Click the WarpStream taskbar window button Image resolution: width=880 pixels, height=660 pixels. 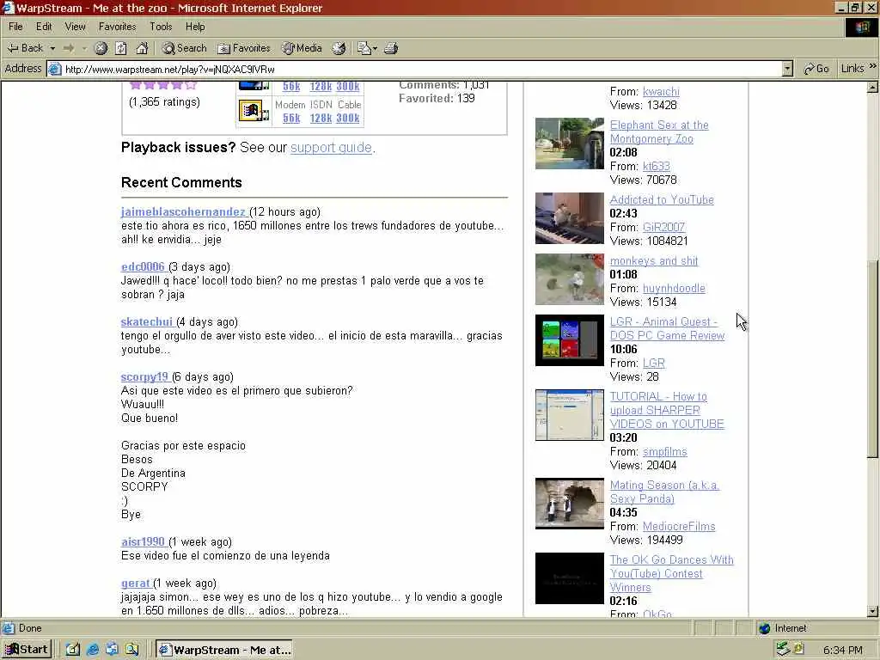[226, 650]
